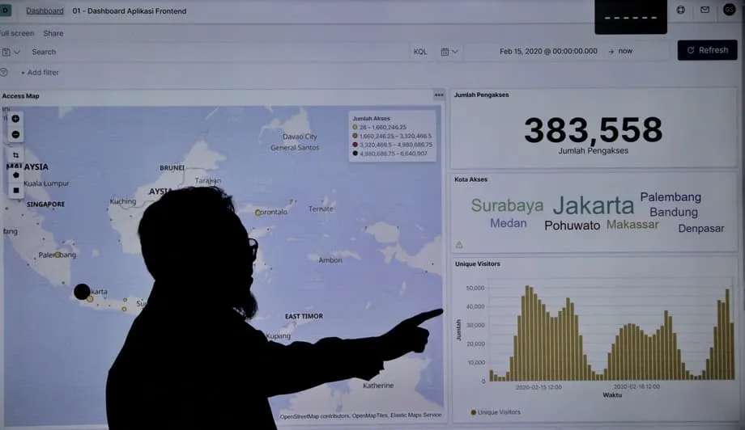Open the Share menu
The width and height of the screenshot is (745, 430).
tap(53, 33)
